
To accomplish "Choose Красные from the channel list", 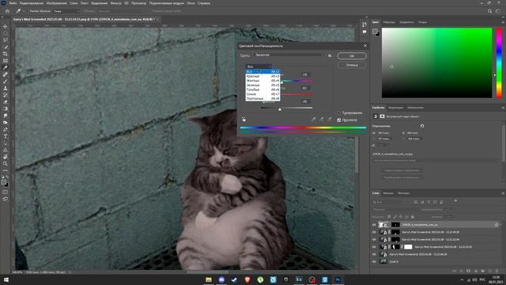I will (x=262, y=76).
